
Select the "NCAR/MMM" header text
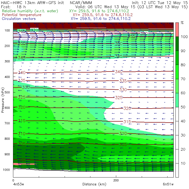click(x=81, y=3)
